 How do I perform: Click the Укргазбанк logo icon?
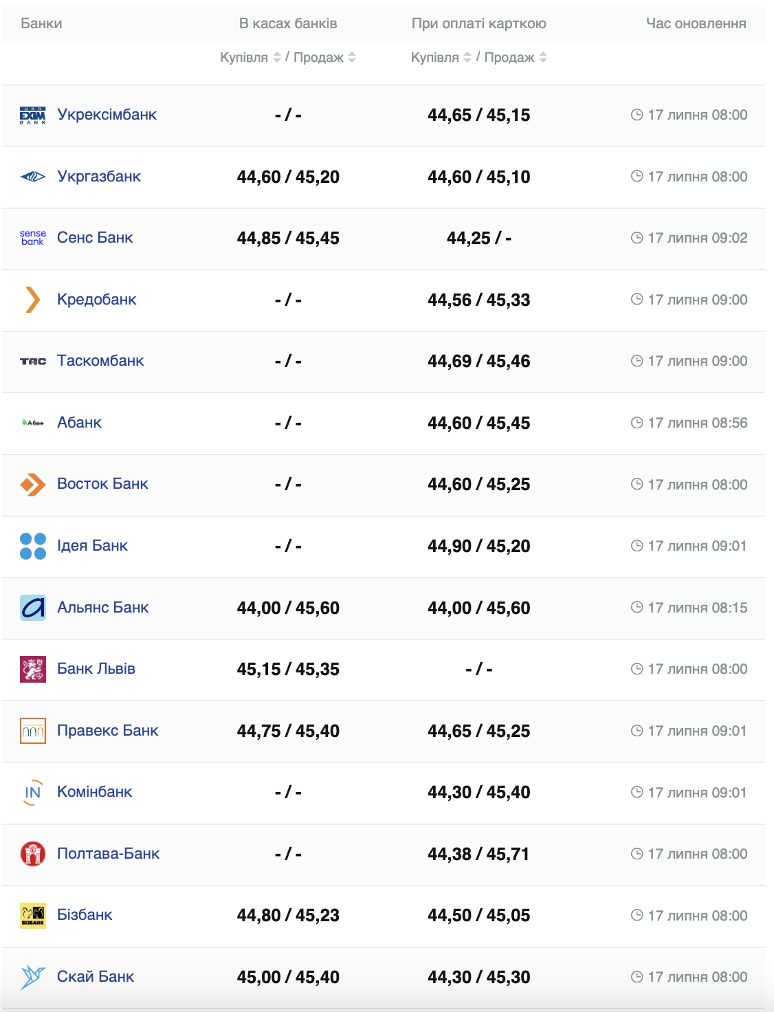(33, 177)
